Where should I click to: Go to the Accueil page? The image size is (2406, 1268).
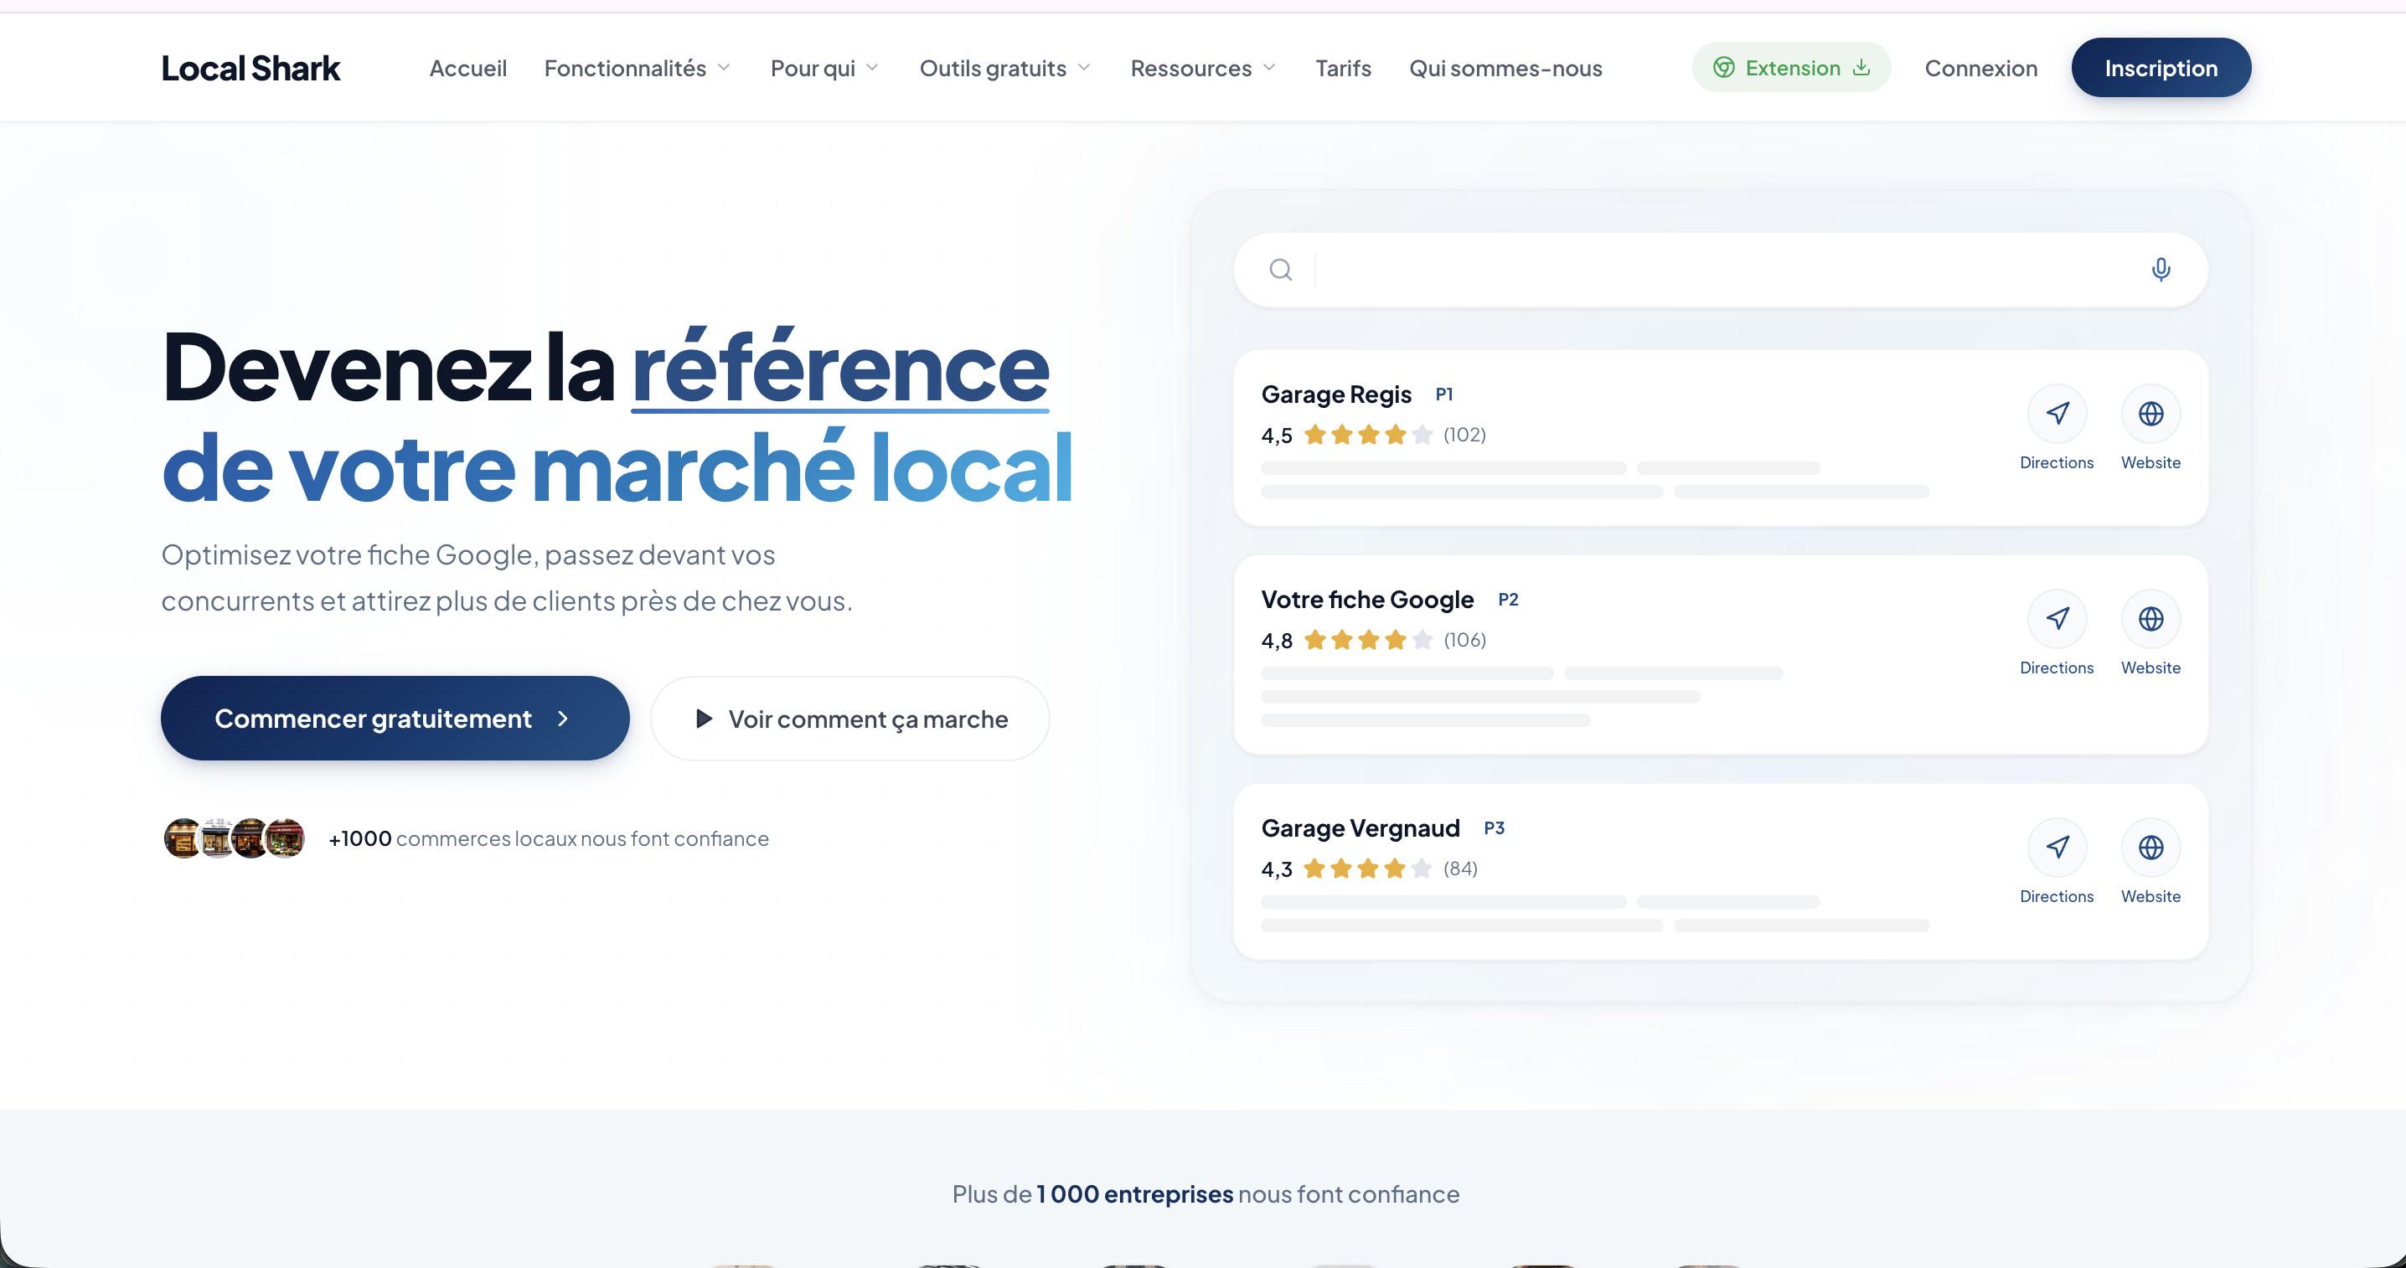(x=468, y=68)
